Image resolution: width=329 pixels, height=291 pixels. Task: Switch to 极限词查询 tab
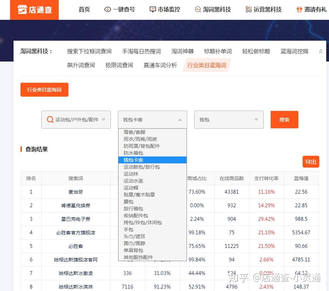pyautogui.click(x=119, y=65)
